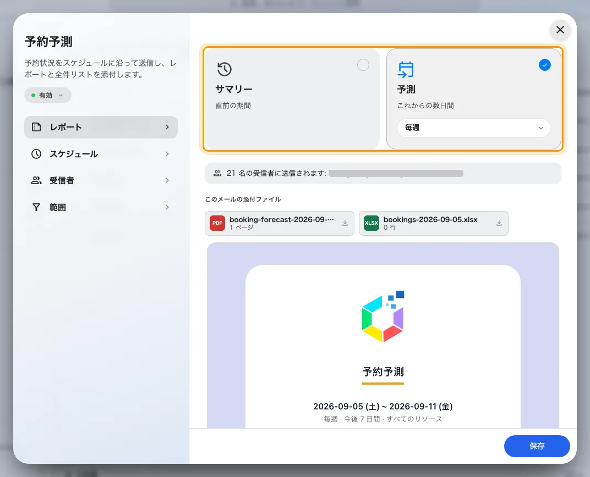590x477 pixels.
Task: Click the これからの数日間 description
Action: pyautogui.click(x=425, y=106)
